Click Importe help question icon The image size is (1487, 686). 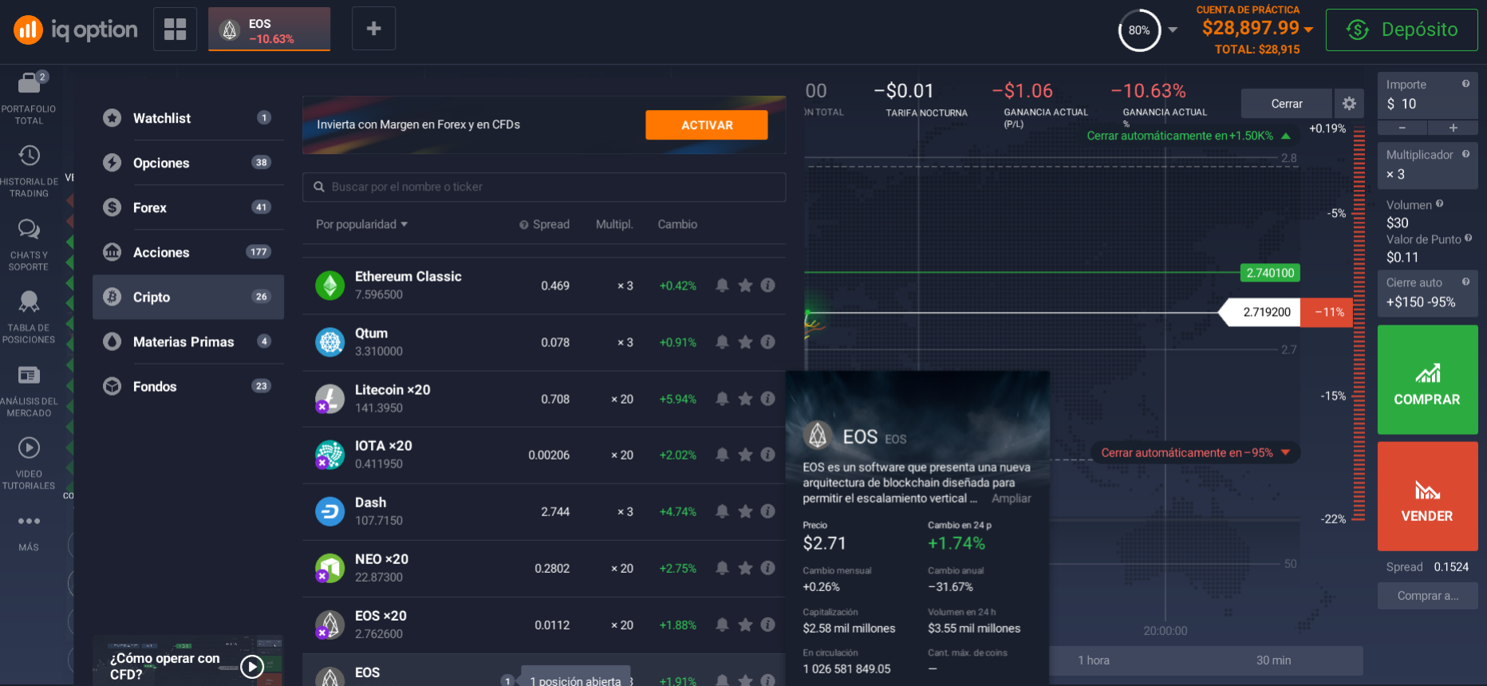click(x=1465, y=84)
